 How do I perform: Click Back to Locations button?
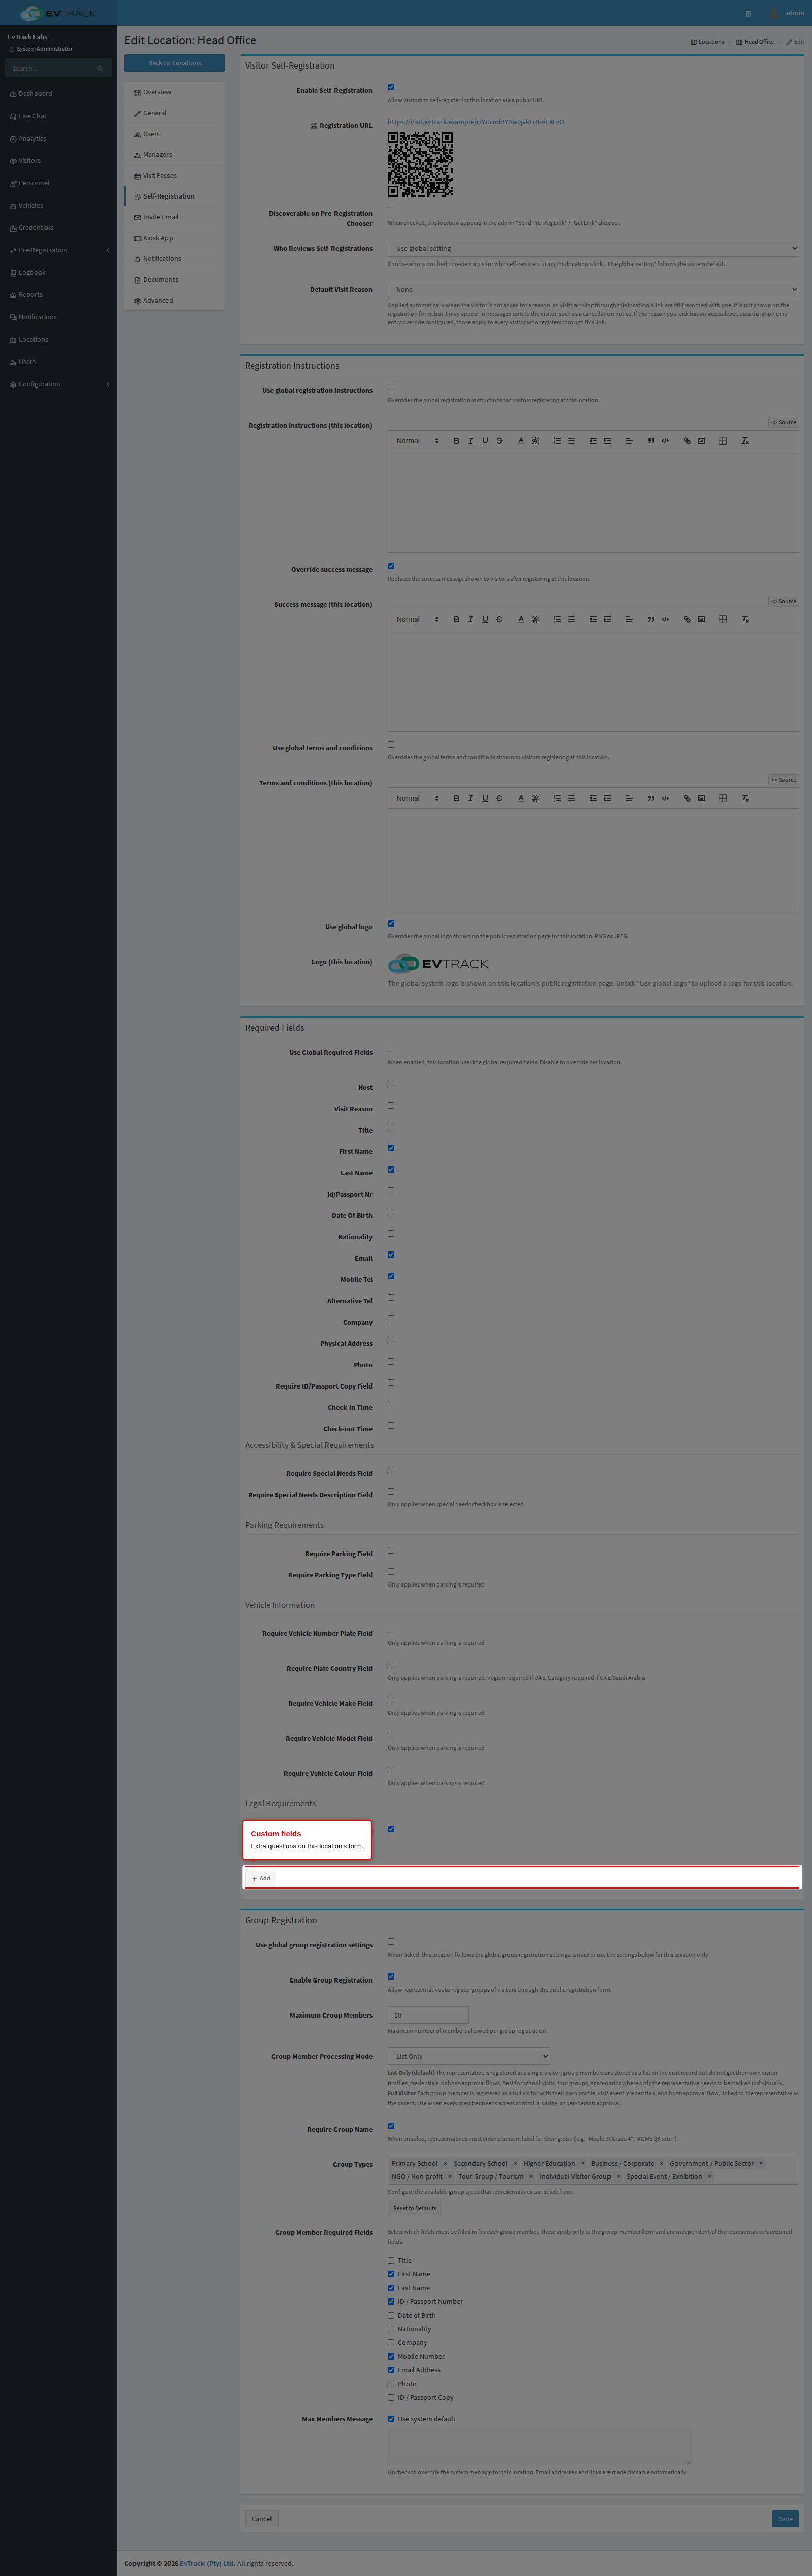pos(174,63)
